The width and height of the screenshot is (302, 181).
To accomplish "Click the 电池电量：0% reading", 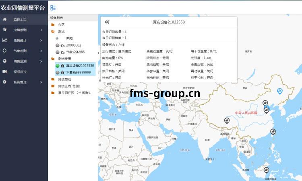I will (x=112, y=58).
